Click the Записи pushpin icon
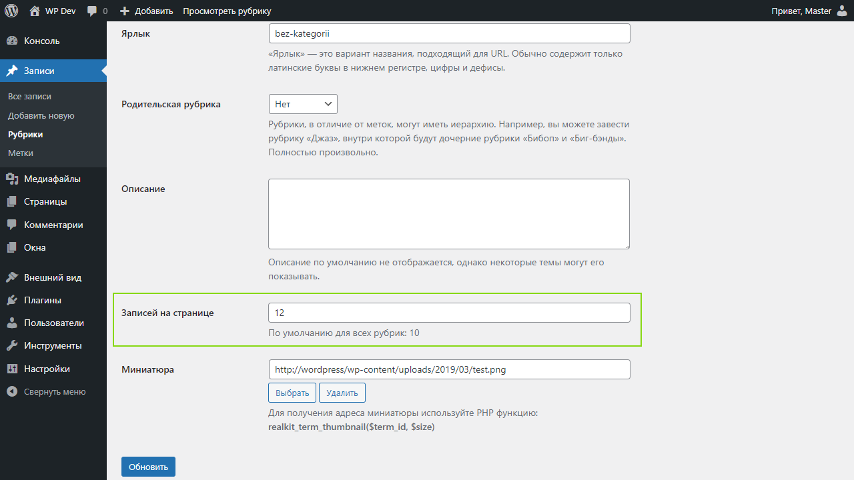 12,71
